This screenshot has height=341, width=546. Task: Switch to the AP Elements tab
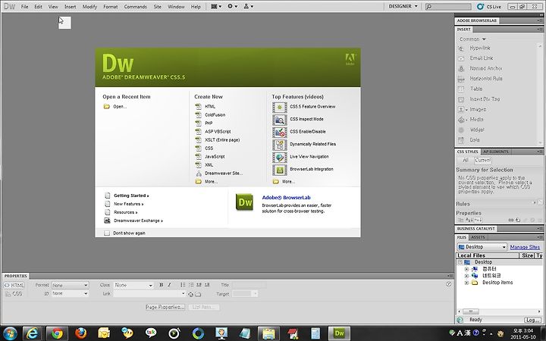click(496, 152)
